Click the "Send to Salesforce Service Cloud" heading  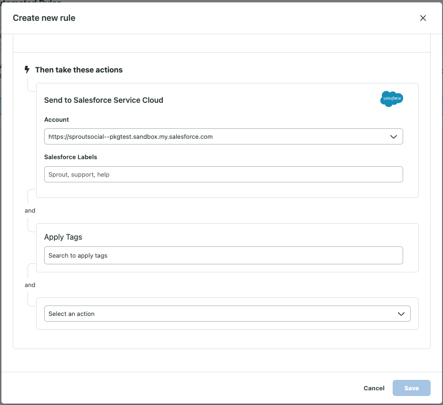pyautogui.click(x=104, y=100)
